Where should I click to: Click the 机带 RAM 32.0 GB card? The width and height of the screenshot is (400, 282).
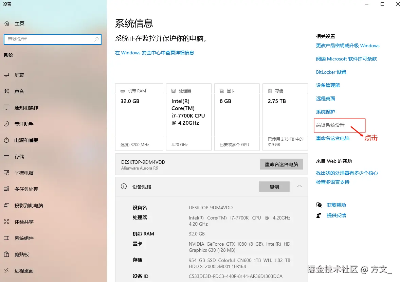pos(139,117)
